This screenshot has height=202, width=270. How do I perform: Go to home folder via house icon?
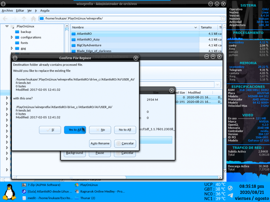pos(33,19)
